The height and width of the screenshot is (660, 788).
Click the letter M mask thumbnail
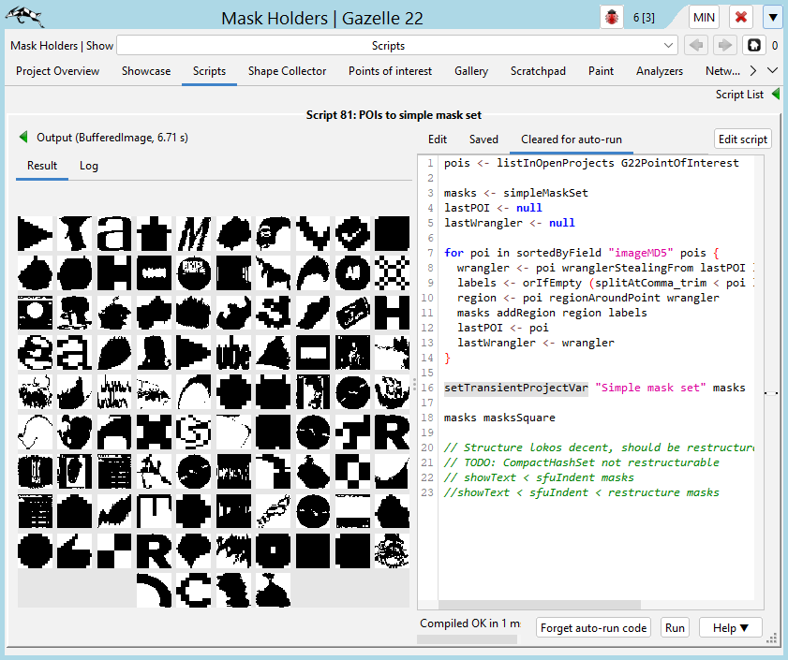(x=194, y=233)
